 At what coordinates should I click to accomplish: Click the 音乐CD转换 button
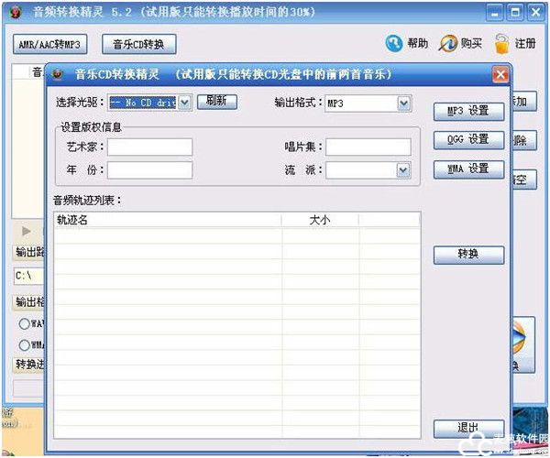(139, 44)
